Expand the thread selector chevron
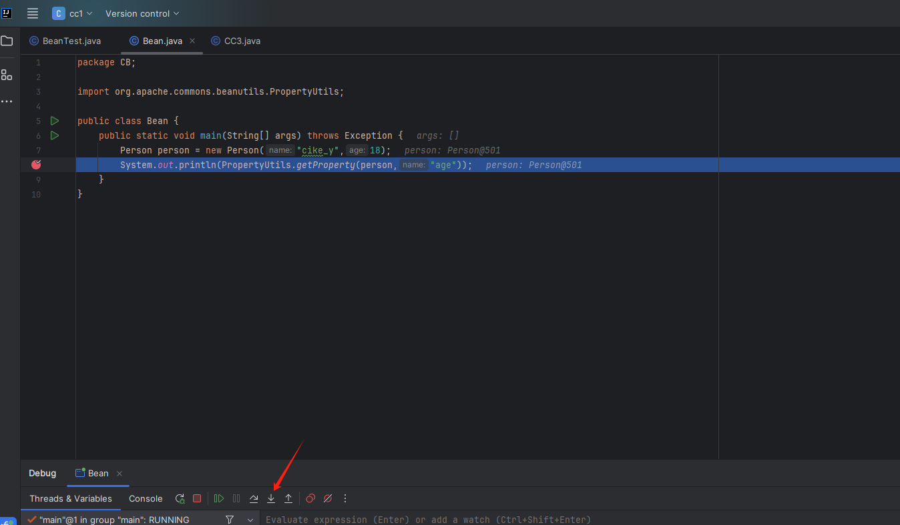This screenshot has height=525, width=900. point(250,519)
